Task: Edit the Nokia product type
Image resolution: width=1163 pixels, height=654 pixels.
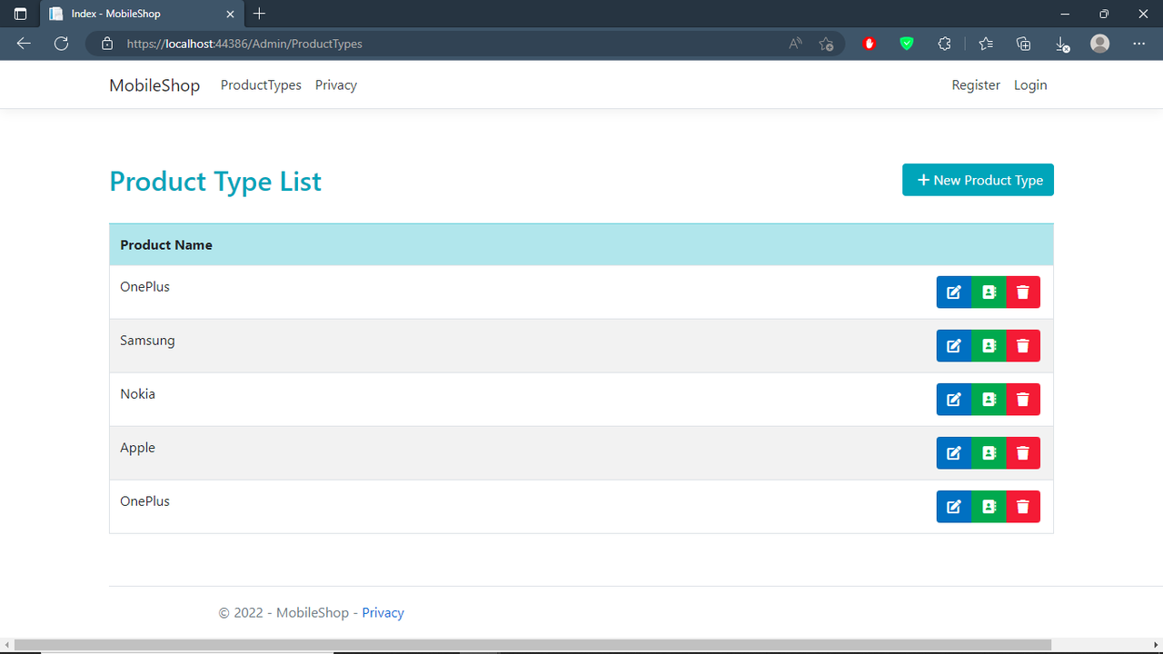Action: tap(954, 400)
